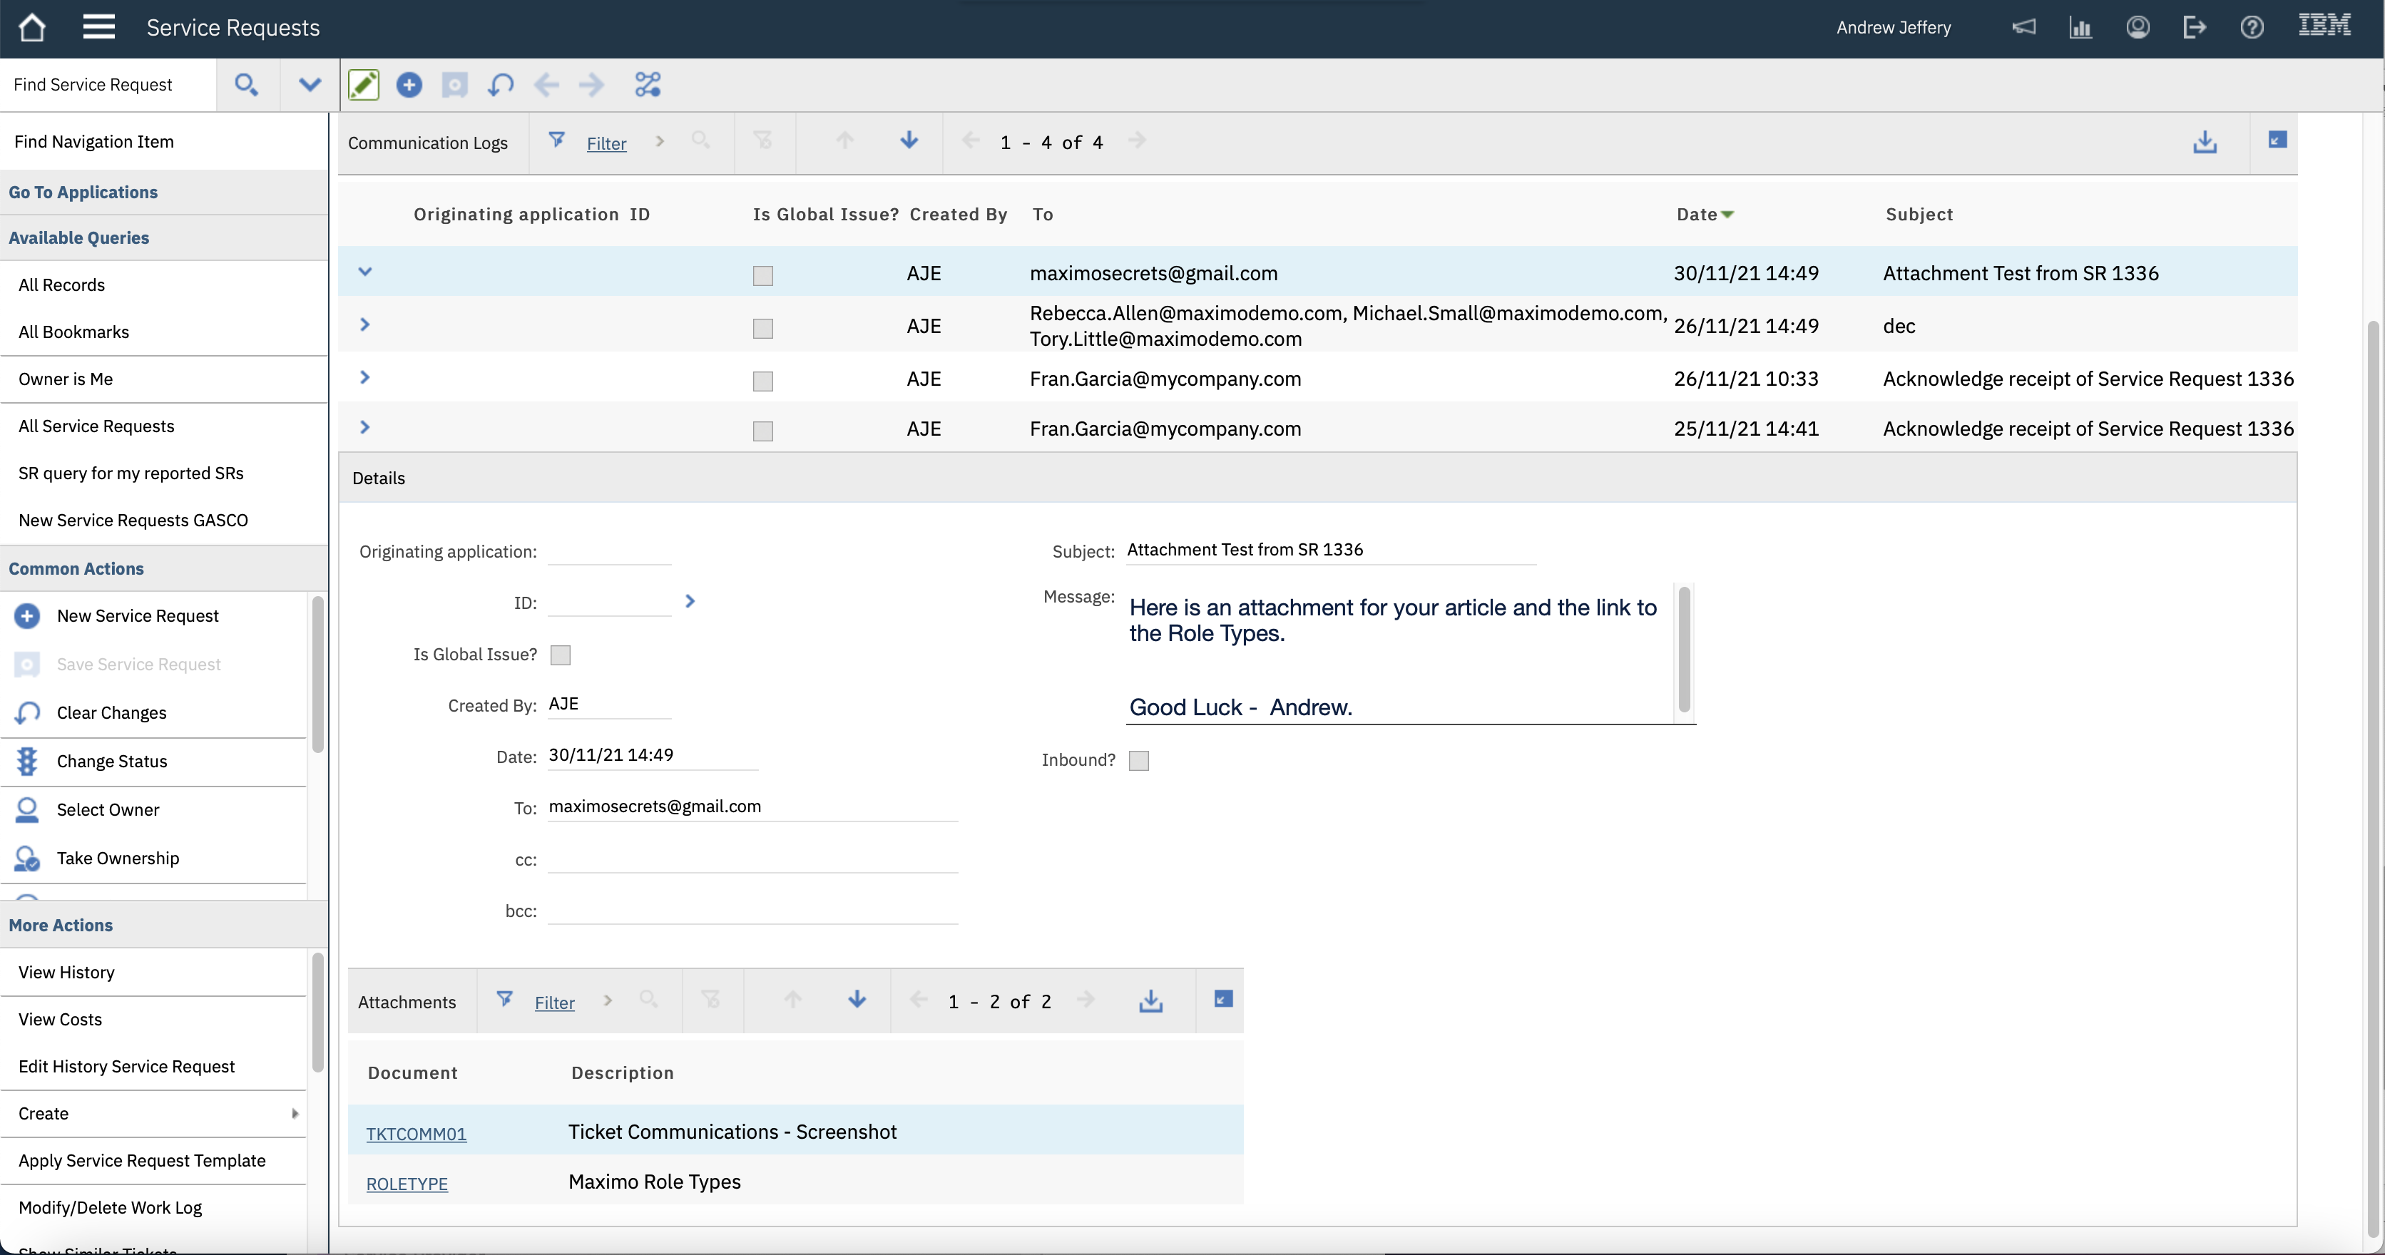Viewport: 2385px width, 1255px height.
Task: Open the workflow routing toolbar icon
Action: (x=647, y=85)
